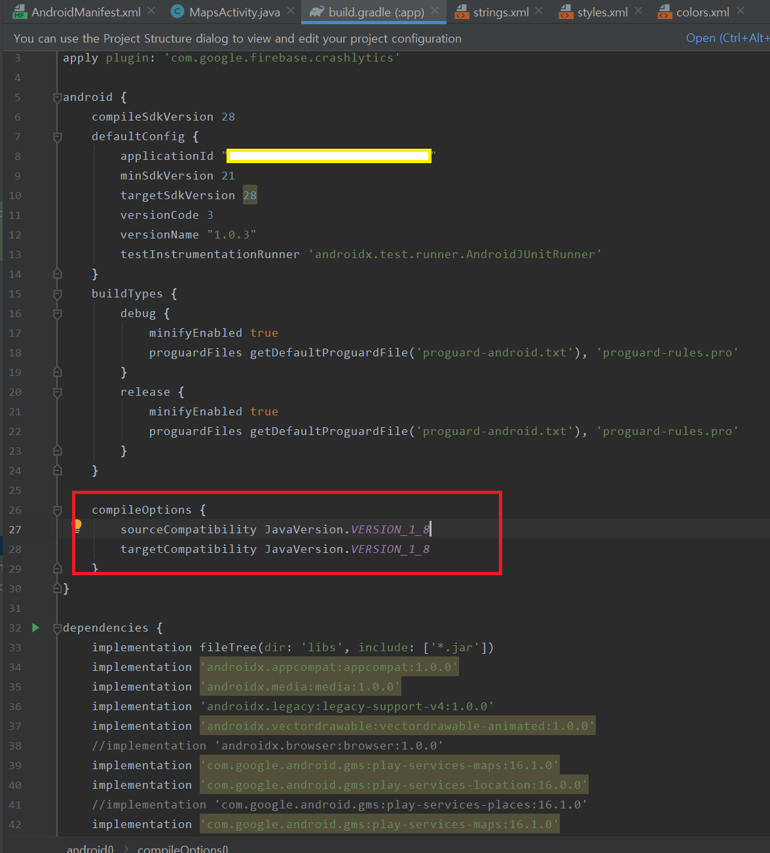This screenshot has height=853, width=770.
Task: Switch to the AndroidManifest.xml tab
Action: (85, 12)
